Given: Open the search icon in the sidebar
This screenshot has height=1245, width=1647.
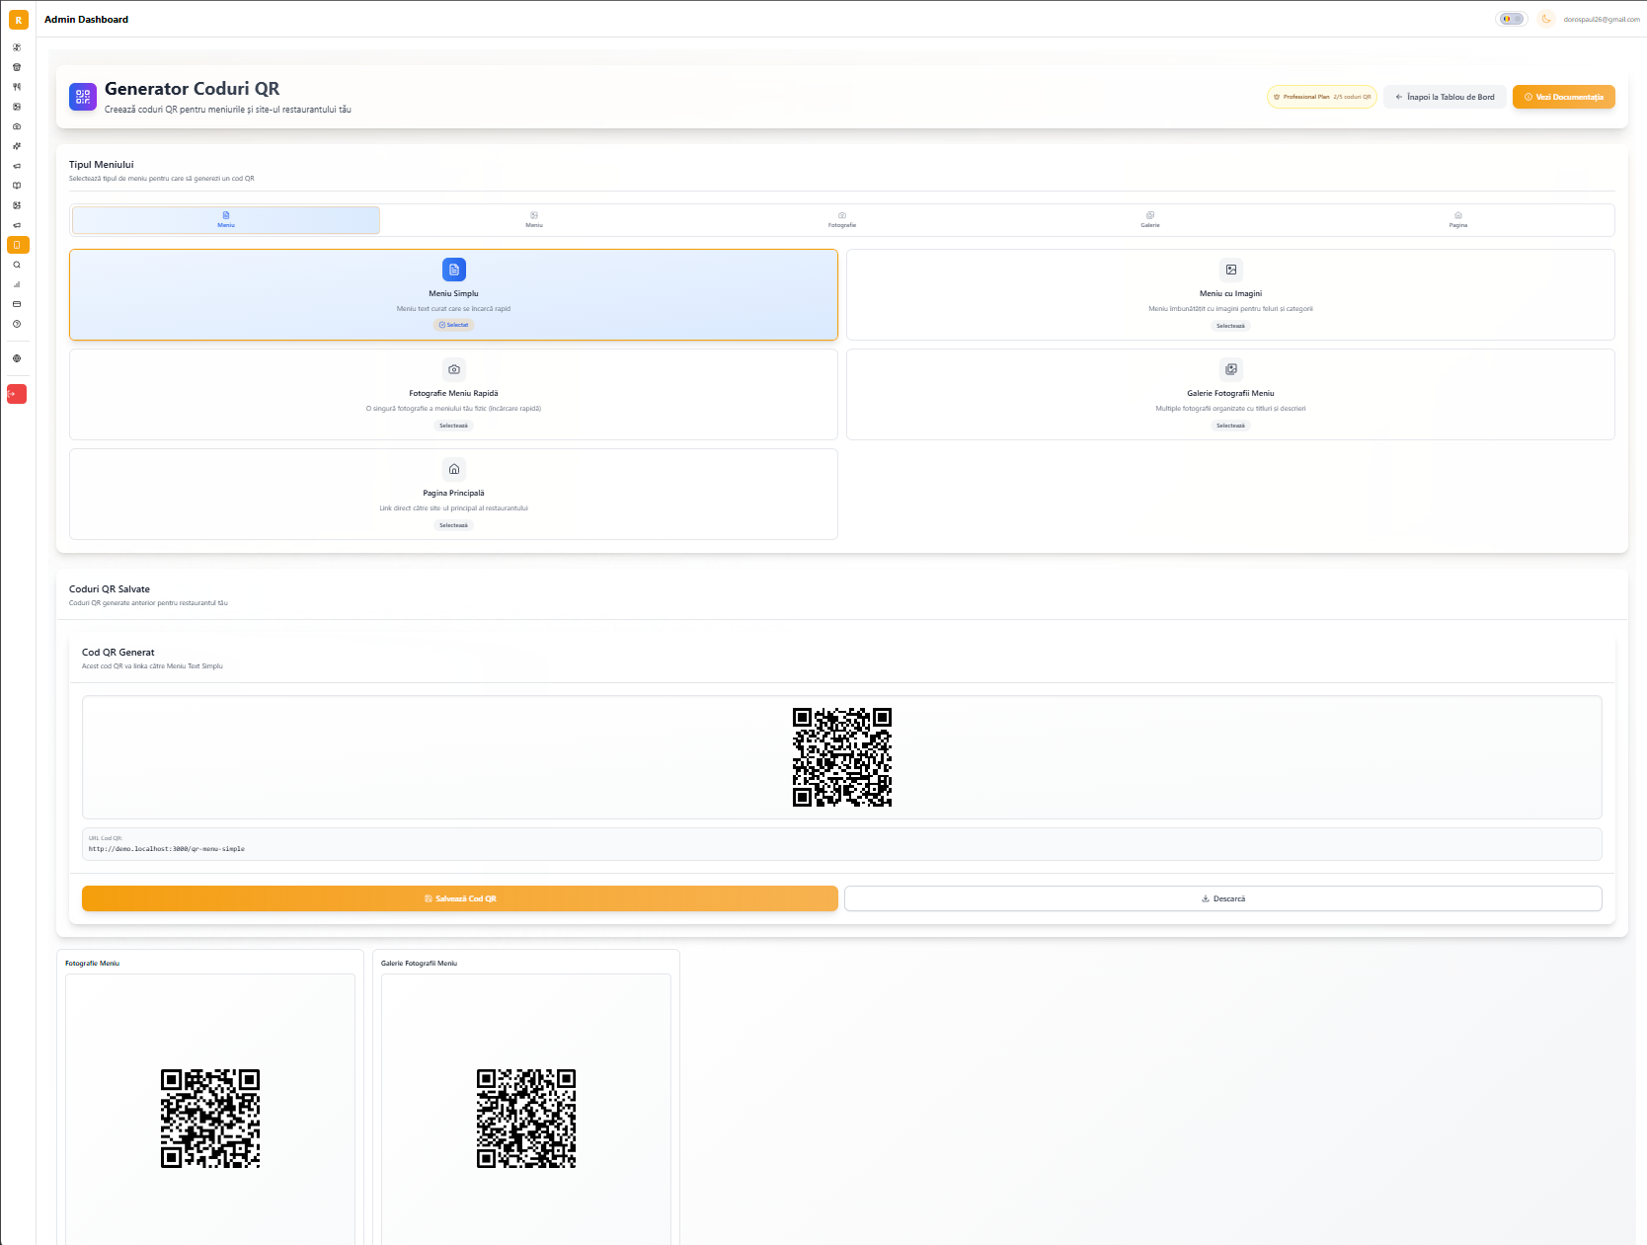Looking at the screenshot, I should tap(17, 265).
